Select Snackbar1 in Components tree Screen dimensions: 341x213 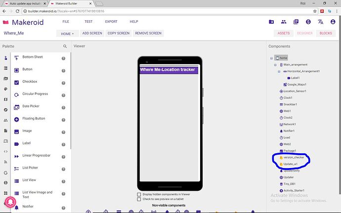pyautogui.click(x=288, y=104)
